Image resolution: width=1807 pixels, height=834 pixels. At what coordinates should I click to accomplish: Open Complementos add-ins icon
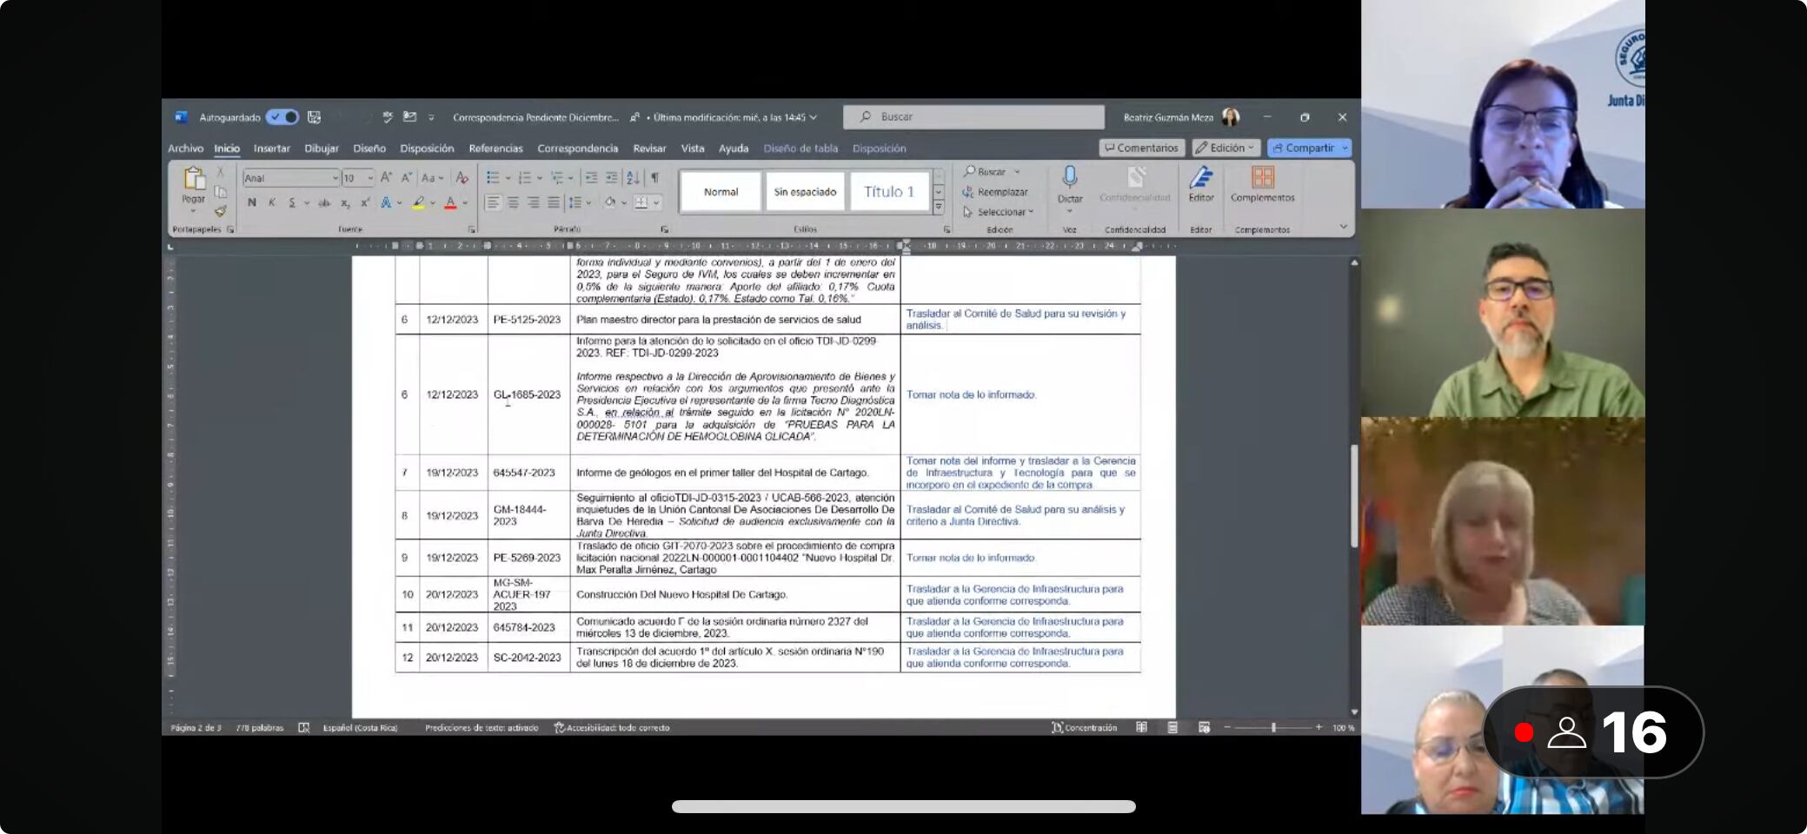(1262, 178)
